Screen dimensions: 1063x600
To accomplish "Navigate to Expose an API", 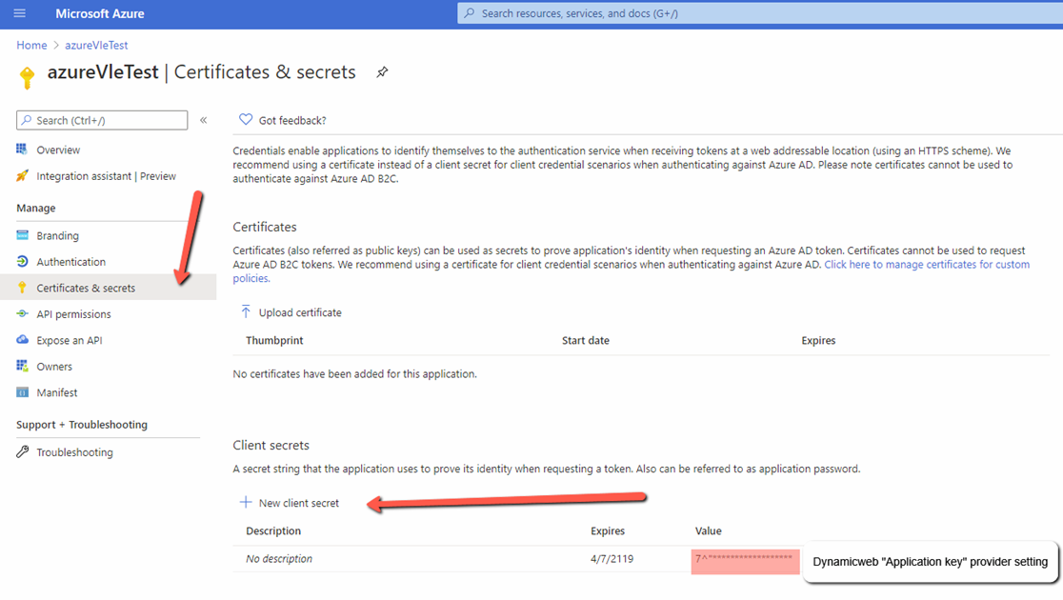I will [69, 340].
